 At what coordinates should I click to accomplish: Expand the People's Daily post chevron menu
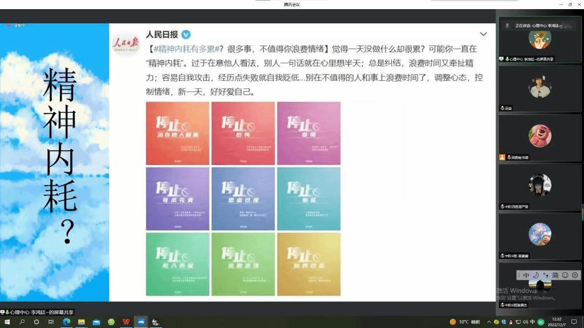coord(484,34)
